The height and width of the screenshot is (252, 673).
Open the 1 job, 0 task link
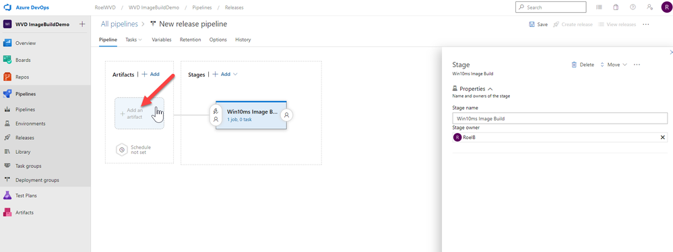[240, 120]
